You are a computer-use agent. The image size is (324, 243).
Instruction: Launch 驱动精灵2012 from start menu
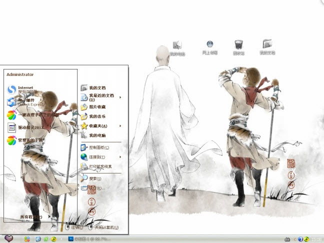25,127
